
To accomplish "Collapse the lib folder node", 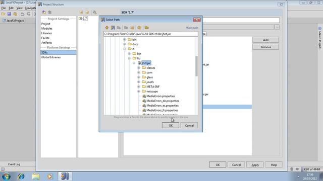I will point(129,58).
